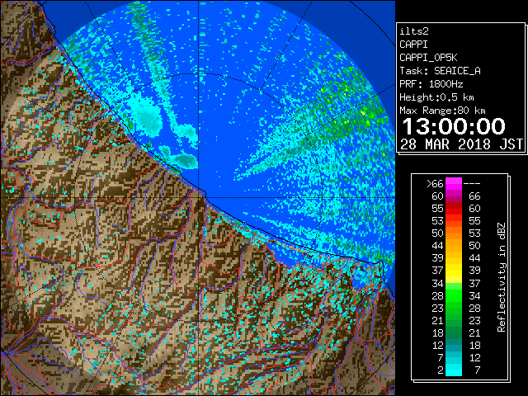The height and width of the screenshot is (396, 528).
Task: Click the legend value 60 beside the red band
Action: point(474,209)
